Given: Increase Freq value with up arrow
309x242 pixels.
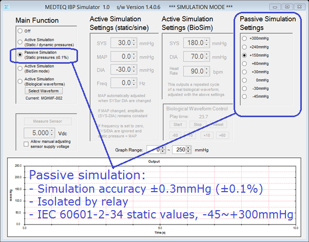Looking at the screenshot, I should click(x=134, y=81).
